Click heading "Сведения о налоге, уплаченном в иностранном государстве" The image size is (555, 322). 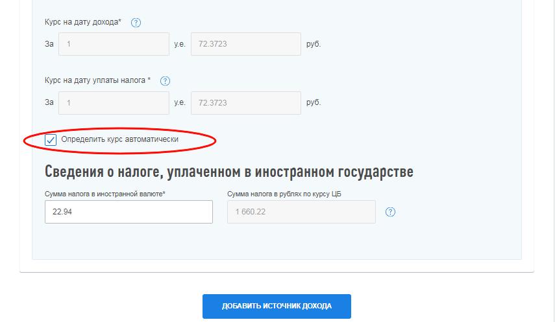point(228,172)
